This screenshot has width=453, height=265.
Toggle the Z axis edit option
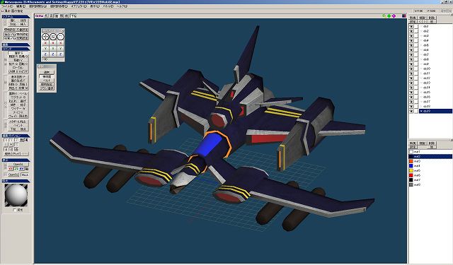(x=16, y=140)
